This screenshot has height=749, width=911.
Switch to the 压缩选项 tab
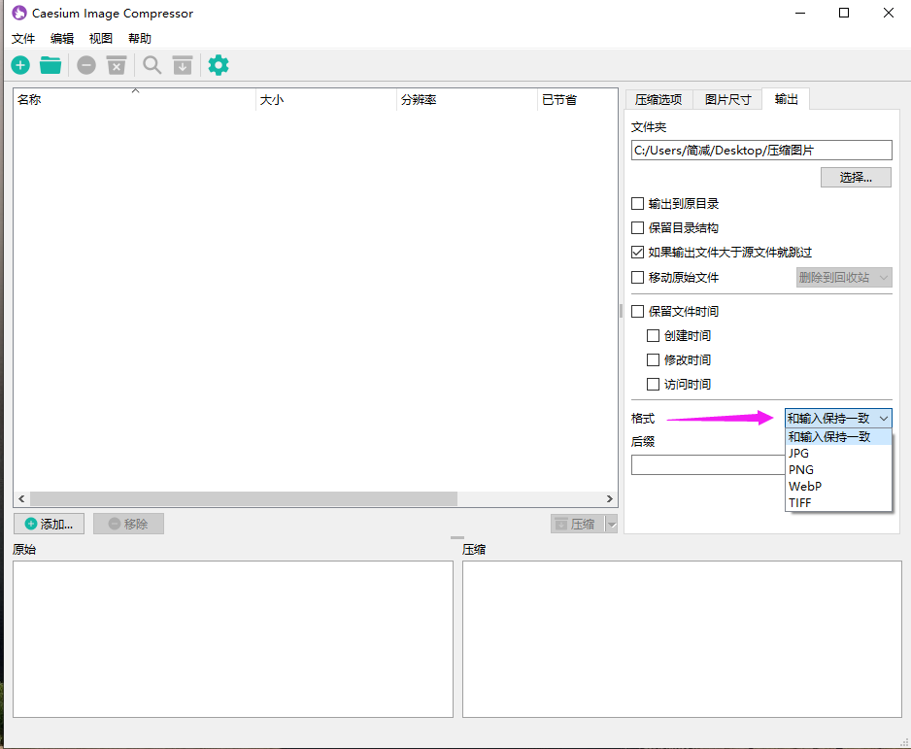pos(658,99)
